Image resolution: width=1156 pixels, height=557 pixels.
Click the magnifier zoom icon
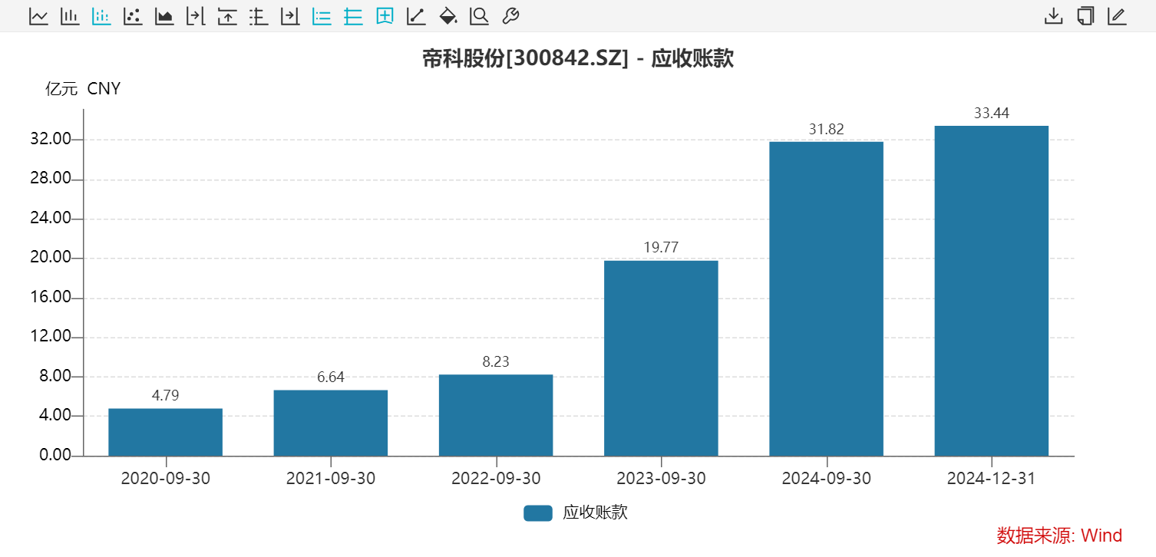pyautogui.click(x=479, y=16)
